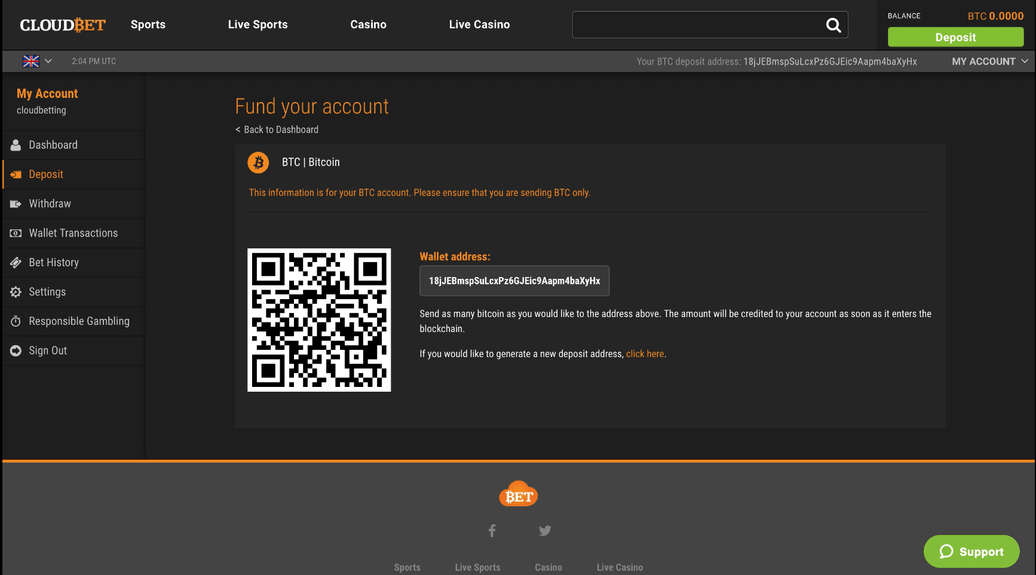Screen dimensions: 1036x575
Task: Click the green Deposit button
Action: click(956, 37)
